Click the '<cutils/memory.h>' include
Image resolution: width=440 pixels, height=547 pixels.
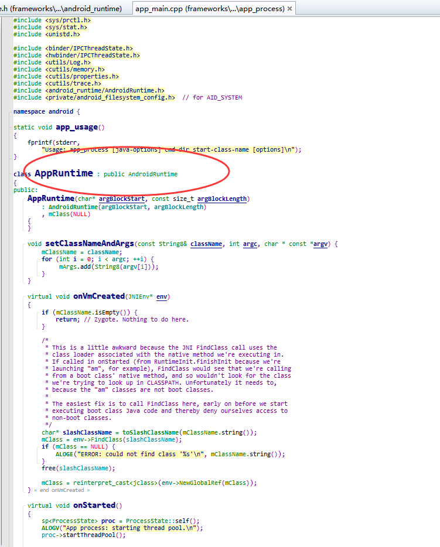point(74,70)
